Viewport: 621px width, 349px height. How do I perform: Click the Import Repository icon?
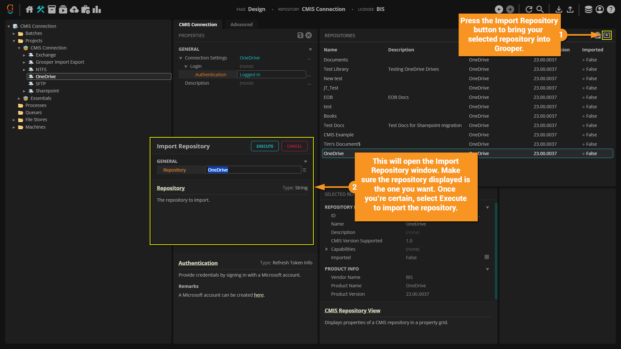pos(606,35)
